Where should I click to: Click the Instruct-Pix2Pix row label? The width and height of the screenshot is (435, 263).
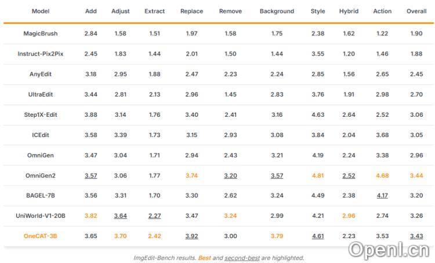click(41, 54)
